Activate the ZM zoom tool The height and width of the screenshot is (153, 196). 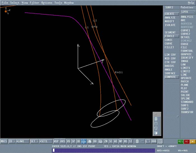pyautogui.click(x=106, y=142)
